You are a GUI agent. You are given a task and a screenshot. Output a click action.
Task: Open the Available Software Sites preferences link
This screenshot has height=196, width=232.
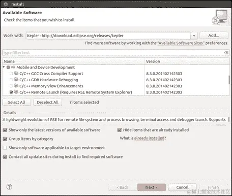click(x=181, y=43)
